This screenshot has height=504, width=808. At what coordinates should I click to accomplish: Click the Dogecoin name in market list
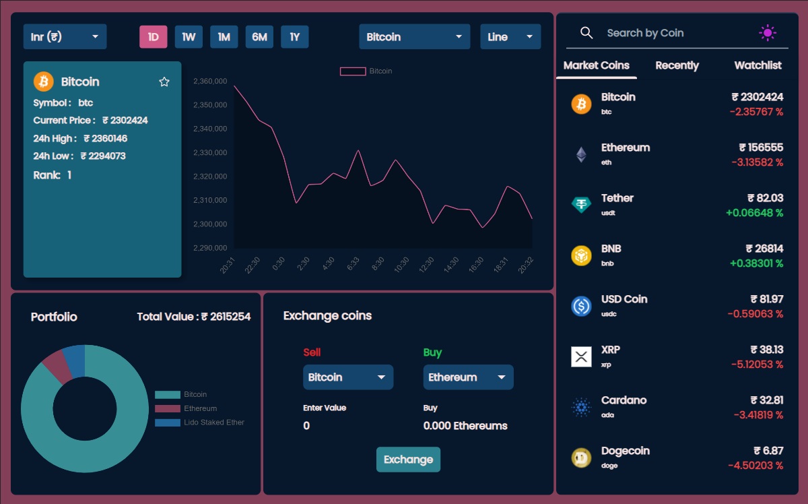click(626, 451)
